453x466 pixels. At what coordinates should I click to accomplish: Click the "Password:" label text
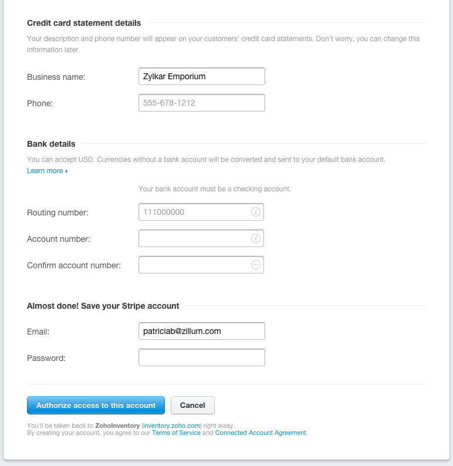coord(46,357)
